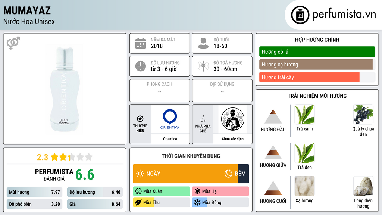Click the Nước Hoa Unisex subtitle

(29, 21)
